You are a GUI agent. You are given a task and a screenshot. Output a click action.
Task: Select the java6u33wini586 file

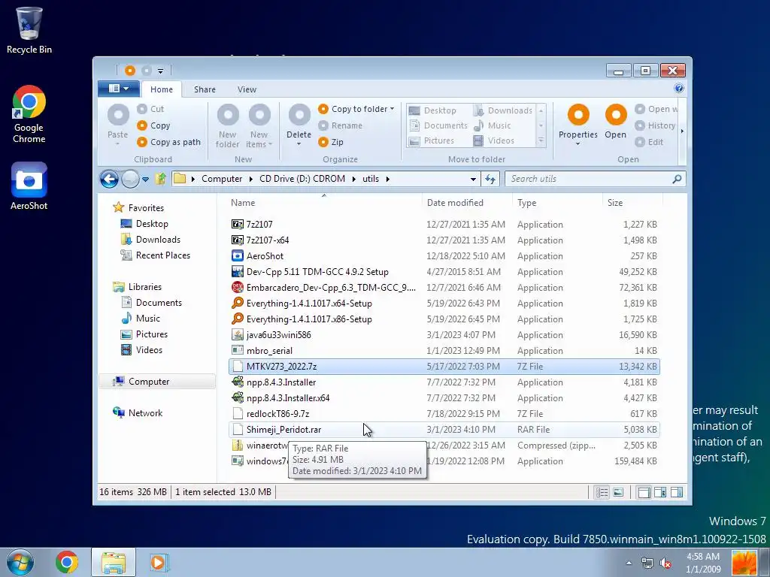point(444,335)
